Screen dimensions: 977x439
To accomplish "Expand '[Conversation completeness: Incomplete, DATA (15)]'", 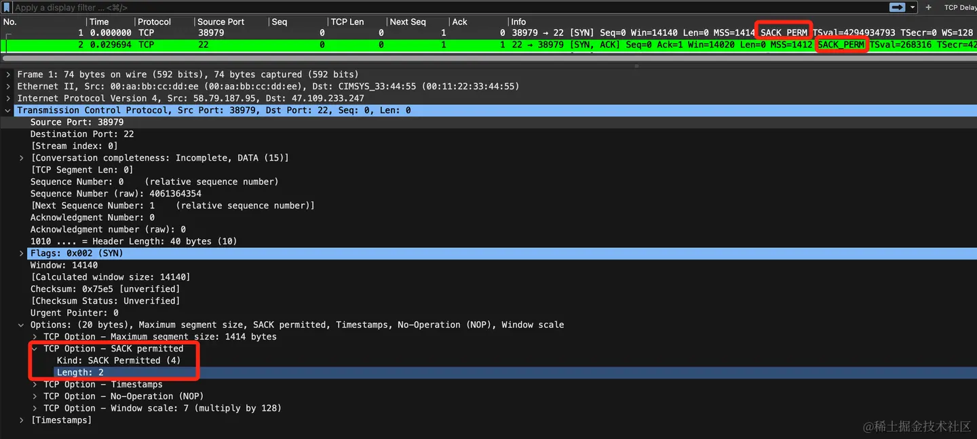I will click(x=21, y=158).
